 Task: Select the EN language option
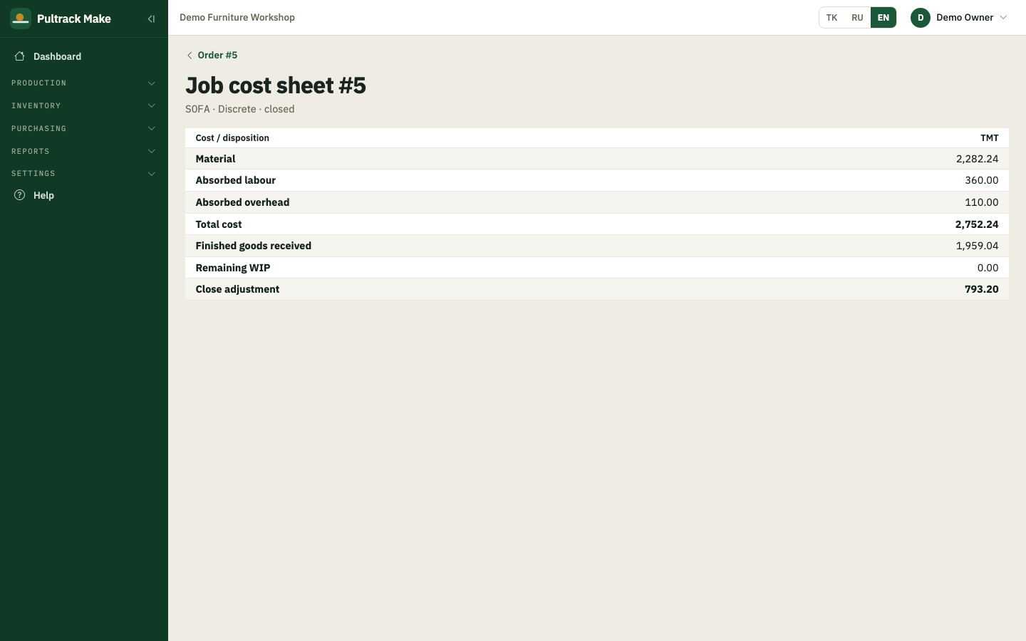883,18
